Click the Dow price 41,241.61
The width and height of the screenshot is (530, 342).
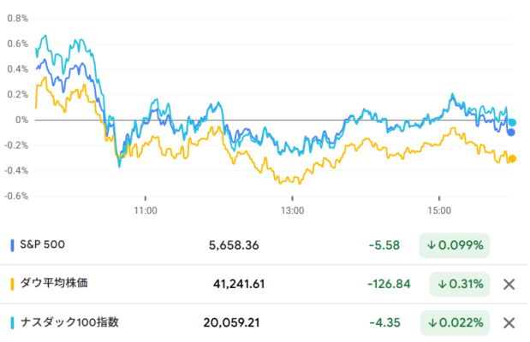(239, 284)
